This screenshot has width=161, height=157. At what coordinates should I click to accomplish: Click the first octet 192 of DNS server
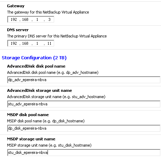pos(14,43)
